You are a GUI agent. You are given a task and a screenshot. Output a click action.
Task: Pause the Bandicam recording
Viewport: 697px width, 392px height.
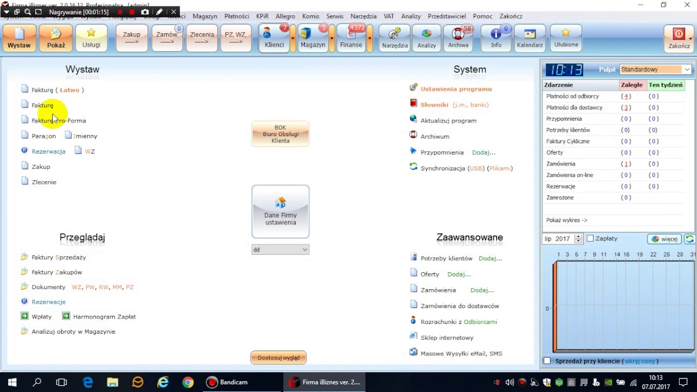coord(120,11)
